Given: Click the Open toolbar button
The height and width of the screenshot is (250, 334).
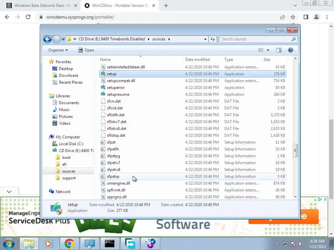Looking at the screenshot, I should click(86, 50).
